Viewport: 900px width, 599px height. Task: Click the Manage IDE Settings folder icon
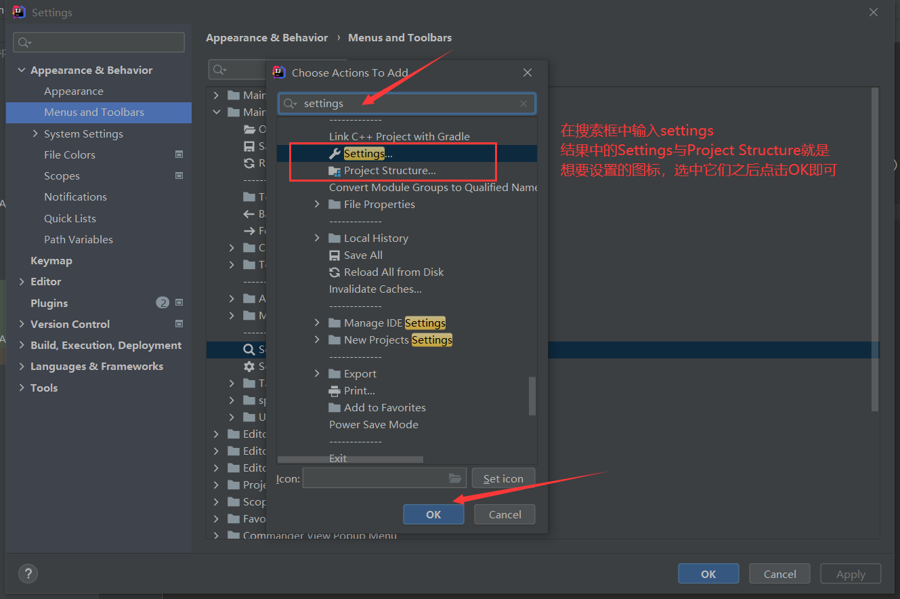point(335,323)
